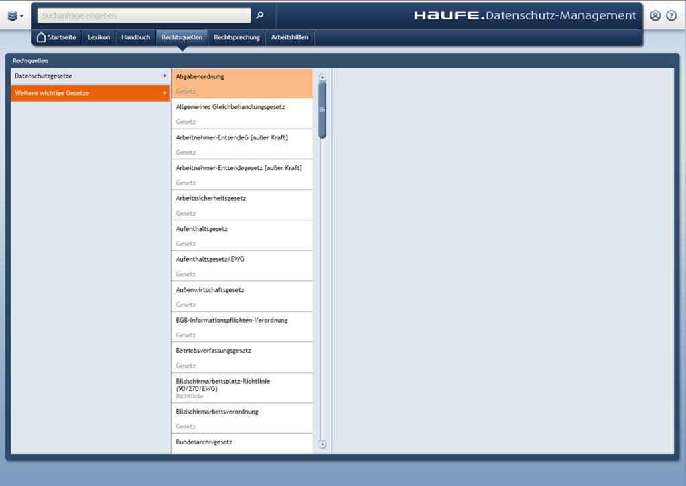Click the Rechsquellen panel title
The width and height of the screenshot is (686, 486).
[30, 60]
